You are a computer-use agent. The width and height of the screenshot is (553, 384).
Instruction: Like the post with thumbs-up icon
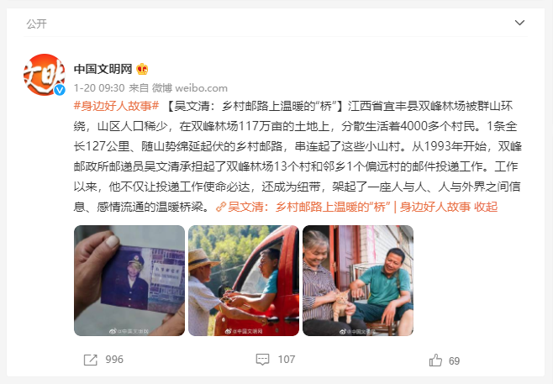pyautogui.click(x=435, y=360)
